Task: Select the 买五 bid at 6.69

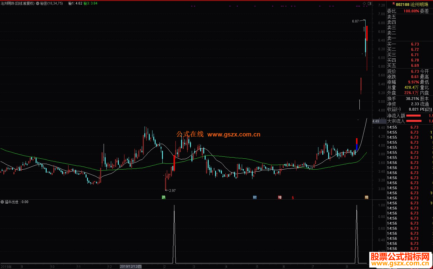Action: (410, 65)
